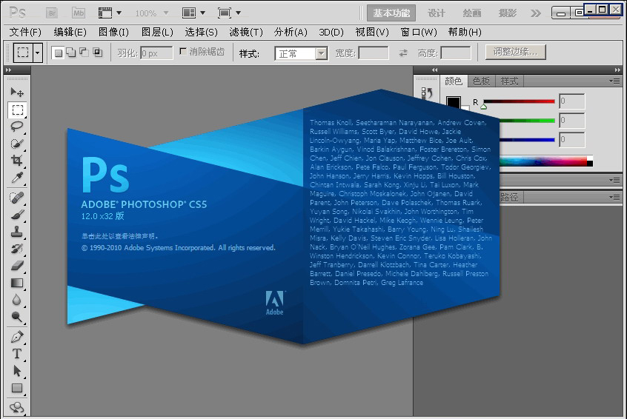
Task: Select the 基本功能 workspace
Action: click(391, 13)
